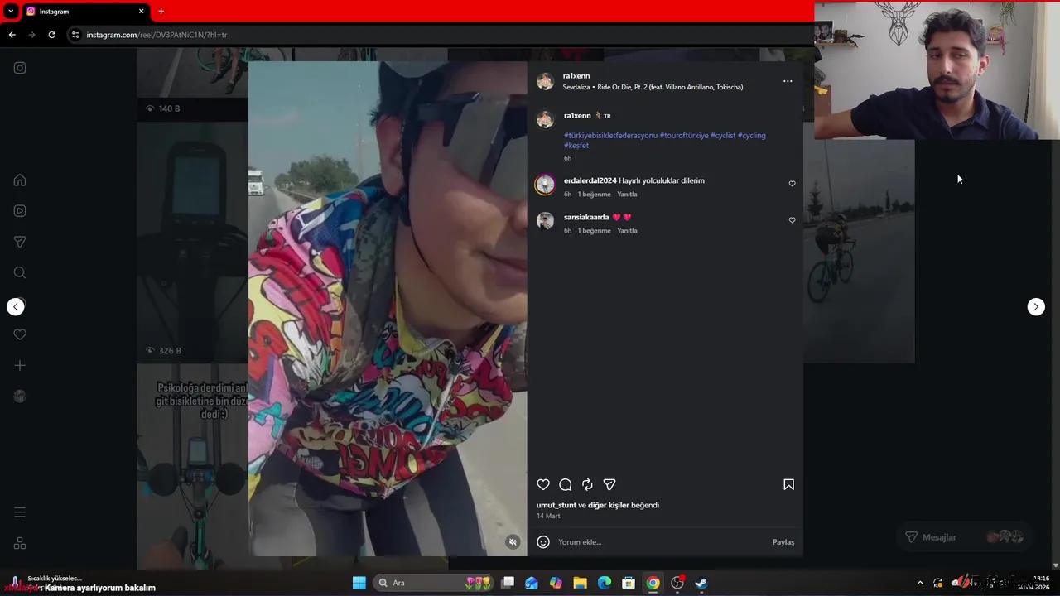Viewport: 1060px width, 596px height.
Task: Open umut_stunt in the liked-by line
Action: tap(556, 505)
